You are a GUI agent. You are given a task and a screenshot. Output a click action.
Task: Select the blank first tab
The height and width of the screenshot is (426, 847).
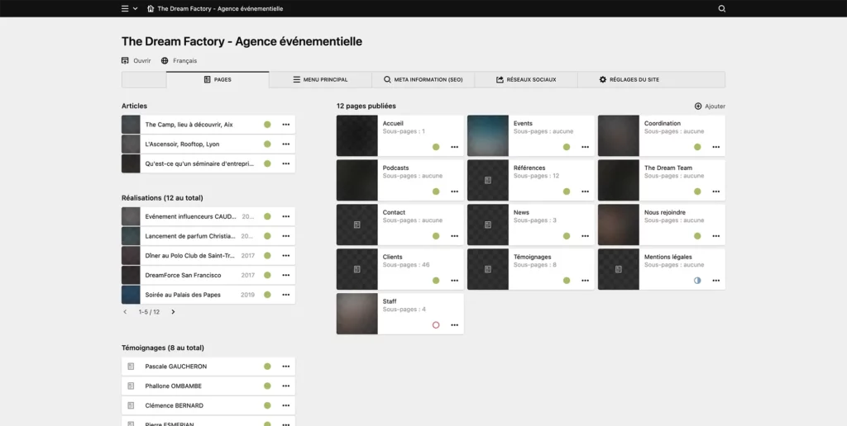point(144,80)
